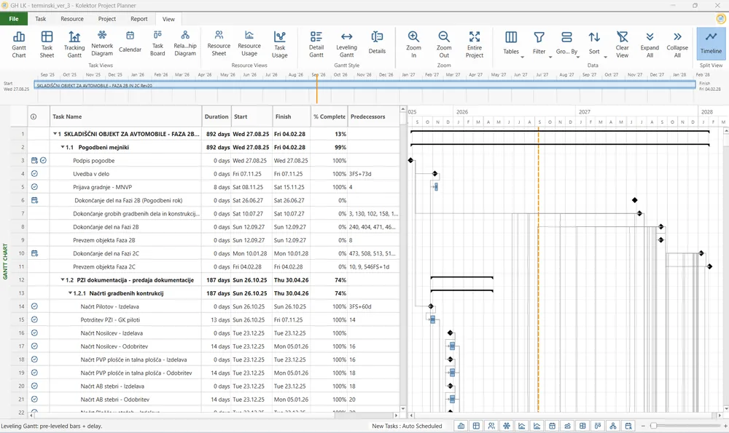Click the Task Sheet status bar icon

[x=476, y=426]
